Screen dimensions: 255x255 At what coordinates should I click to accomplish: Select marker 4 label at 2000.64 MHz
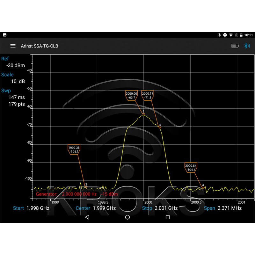tap(191, 168)
